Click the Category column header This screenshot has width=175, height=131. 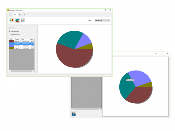pos(17,39)
